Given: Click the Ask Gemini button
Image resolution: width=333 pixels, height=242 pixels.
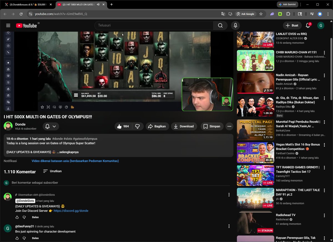Looking at the screenshot, I should (x=287, y=4).
